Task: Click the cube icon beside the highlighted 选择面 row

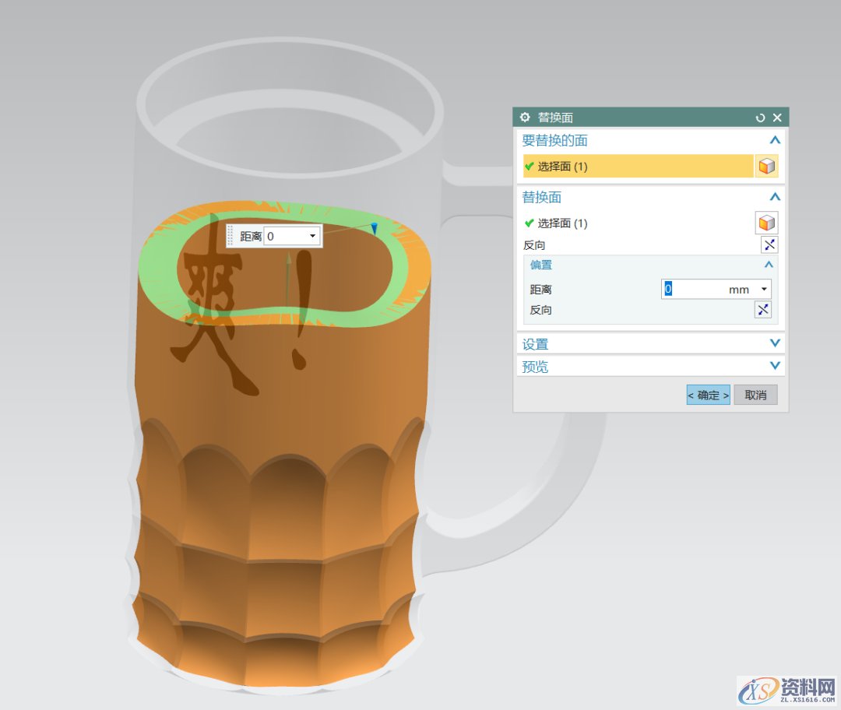Action: point(767,166)
